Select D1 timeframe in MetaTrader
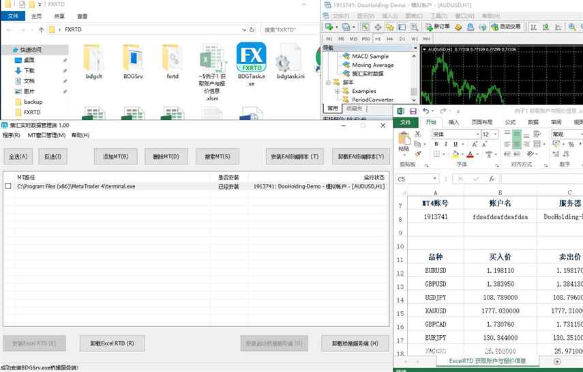The height and width of the screenshot is (372, 583). 402,39
